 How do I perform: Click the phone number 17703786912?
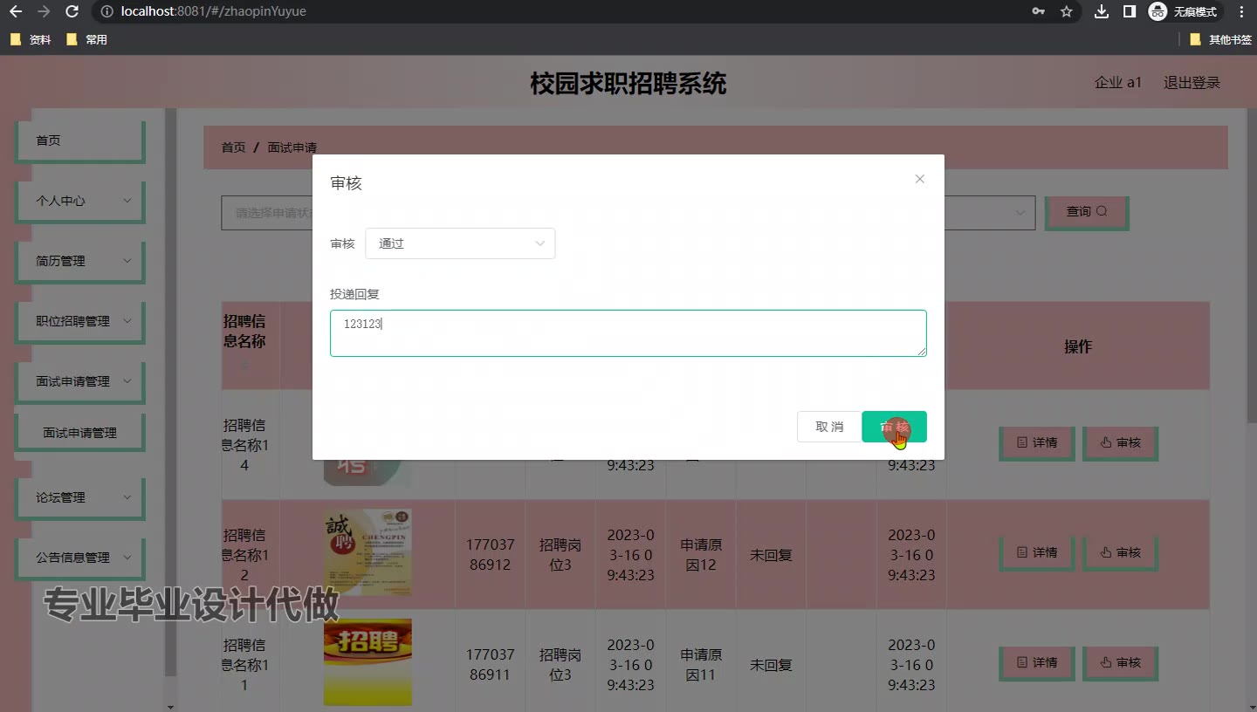click(x=490, y=555)
